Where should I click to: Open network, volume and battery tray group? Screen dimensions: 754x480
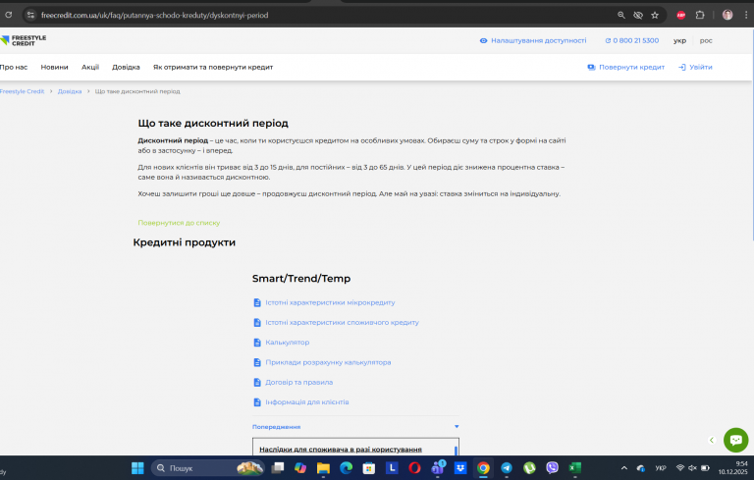(x=692, y=468)
